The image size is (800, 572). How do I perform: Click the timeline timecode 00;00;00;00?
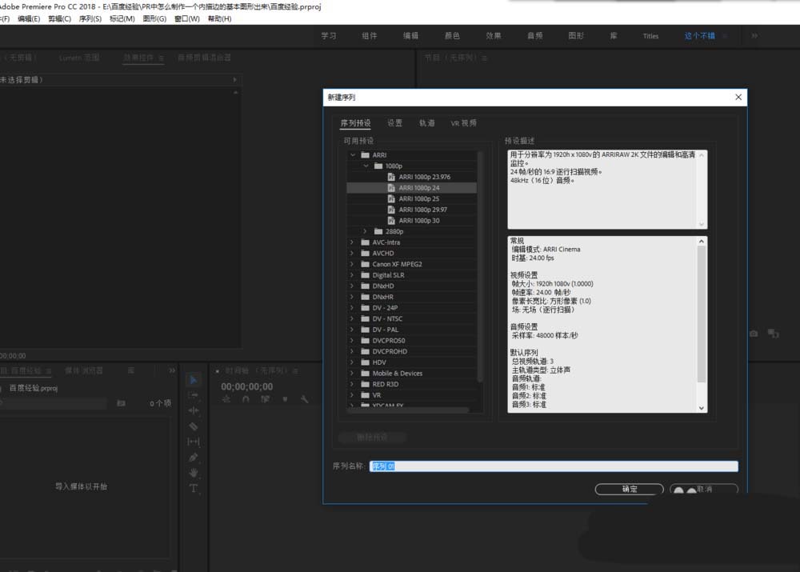247,386
